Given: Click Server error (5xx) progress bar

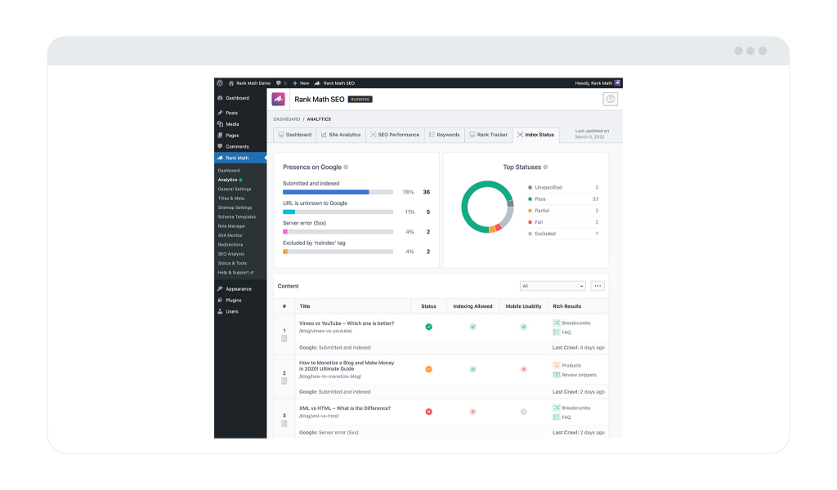Looking at the screenshot, I should click(338, 232).
